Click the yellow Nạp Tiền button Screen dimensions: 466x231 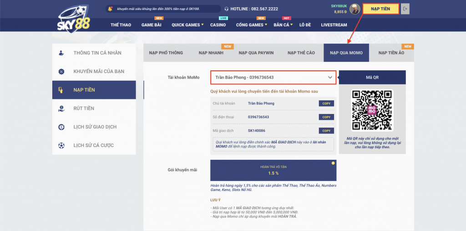point(381,9)
